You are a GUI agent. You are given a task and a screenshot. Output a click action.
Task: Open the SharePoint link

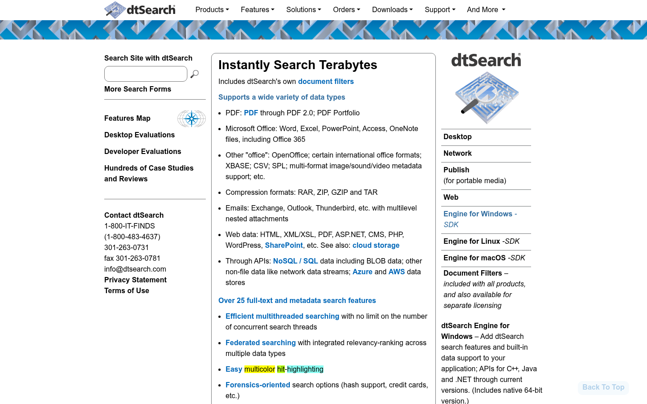click(x=284, y=245)
